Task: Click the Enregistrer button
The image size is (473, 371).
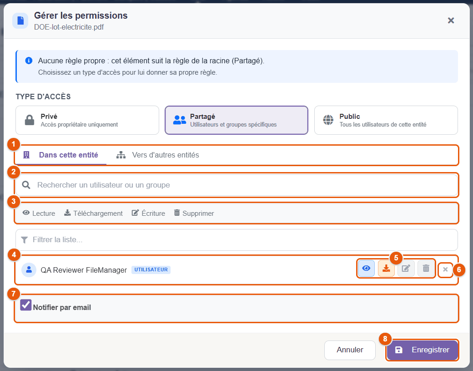Action: (423, 350)
